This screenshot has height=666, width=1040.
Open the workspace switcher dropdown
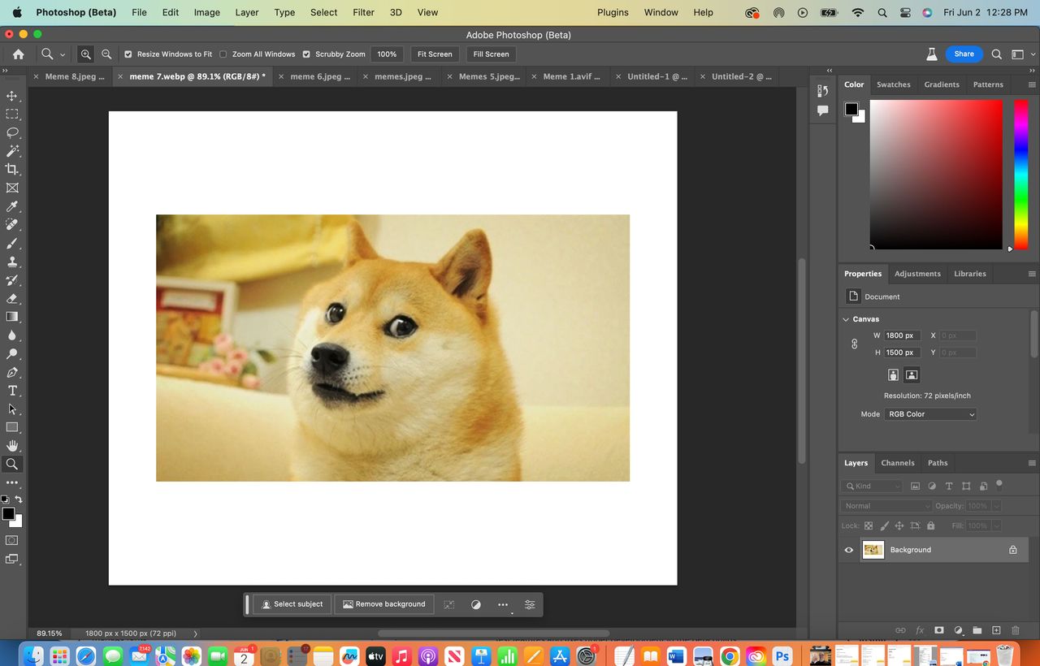point(1021,54)
